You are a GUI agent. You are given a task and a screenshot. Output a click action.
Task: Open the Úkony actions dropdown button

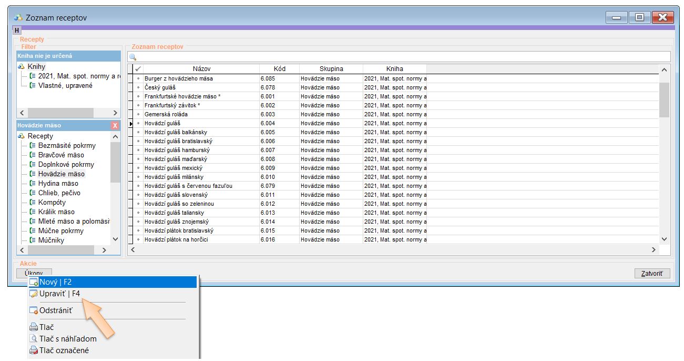point(34,273)
